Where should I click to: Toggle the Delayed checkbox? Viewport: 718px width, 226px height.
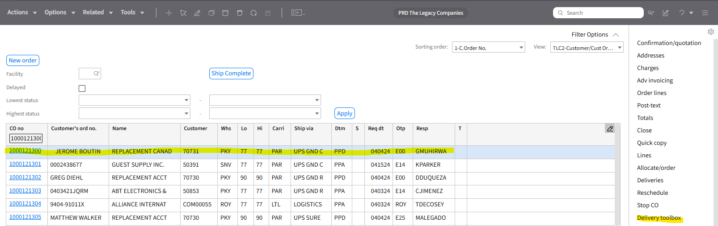pos(82,88)
